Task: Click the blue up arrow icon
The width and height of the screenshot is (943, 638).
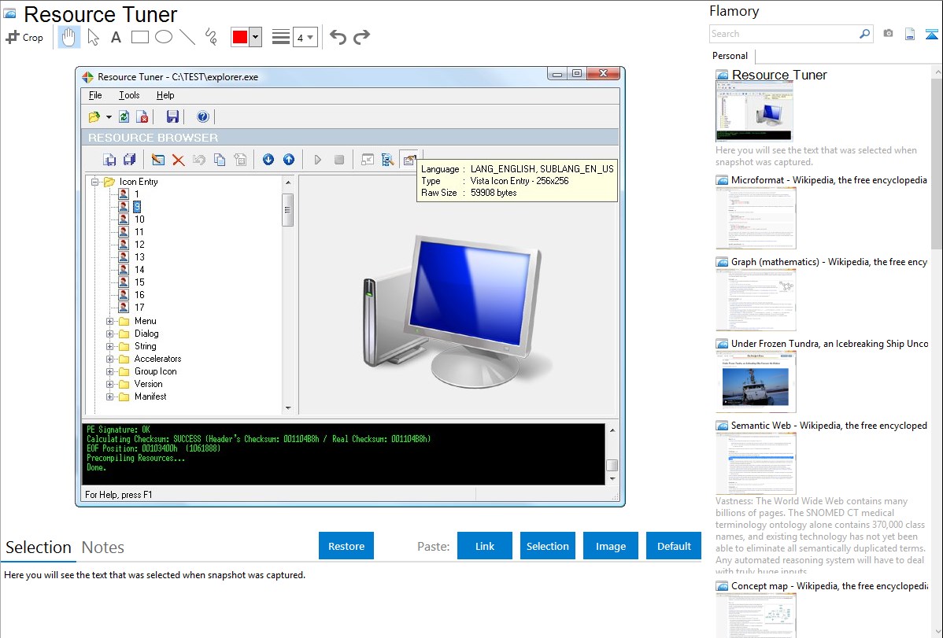Action: pos(289,160)
